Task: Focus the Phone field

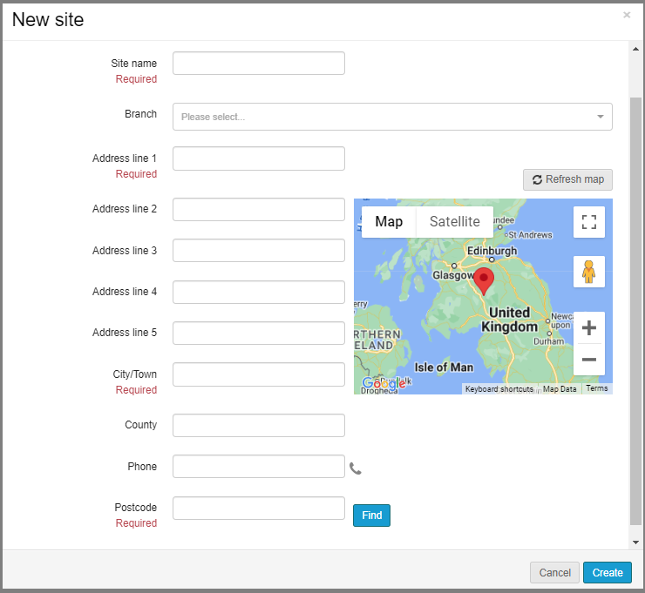Action: point(259,467)
